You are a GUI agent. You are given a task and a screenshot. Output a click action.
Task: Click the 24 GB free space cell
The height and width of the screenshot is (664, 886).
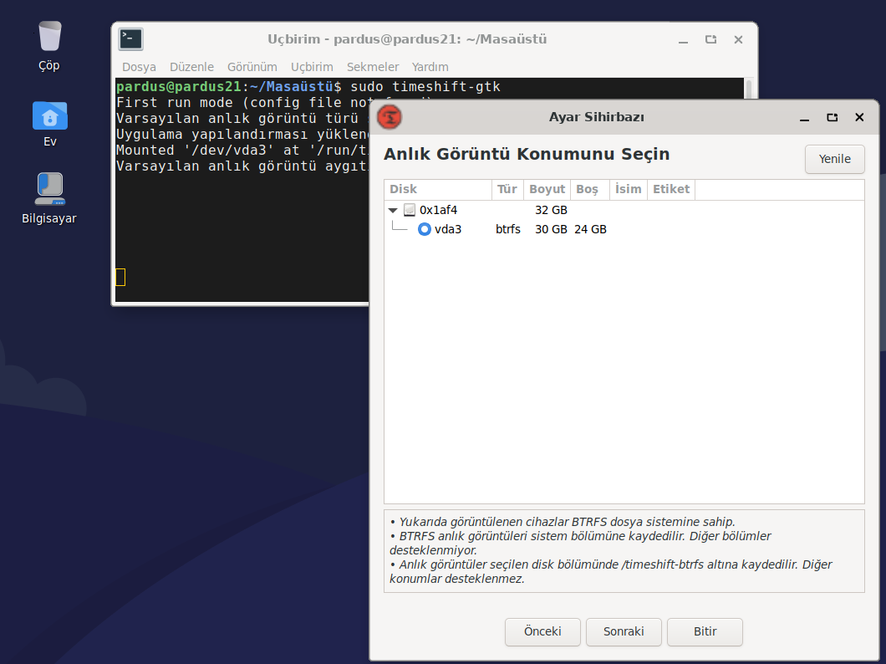[x=590, y=229]
